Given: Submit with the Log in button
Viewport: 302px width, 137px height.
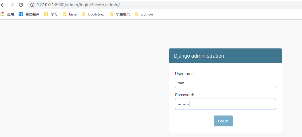Looking at the screenshot, I should click(x=223, y=121).
